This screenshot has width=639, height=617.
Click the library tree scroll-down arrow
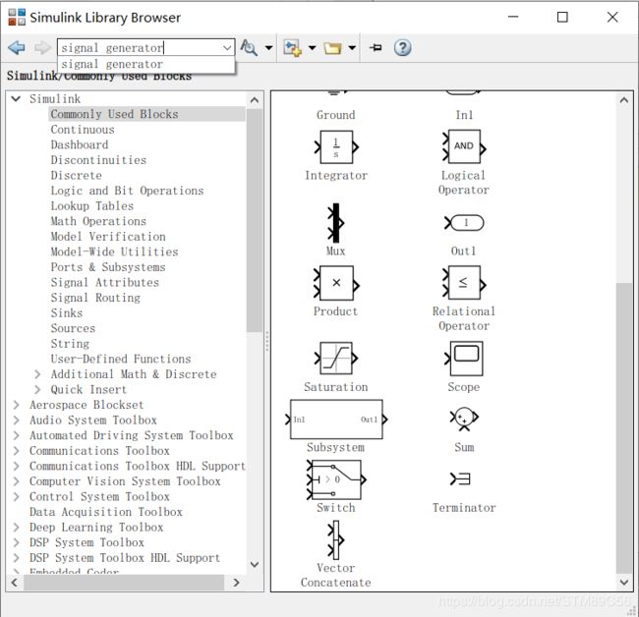(255, 565)
